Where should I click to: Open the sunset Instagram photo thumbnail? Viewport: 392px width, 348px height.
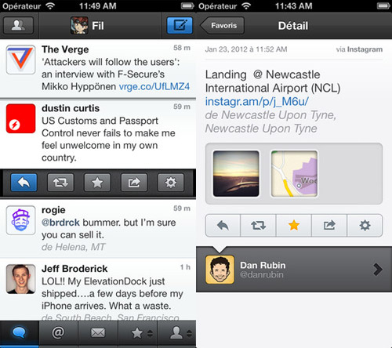236,173
